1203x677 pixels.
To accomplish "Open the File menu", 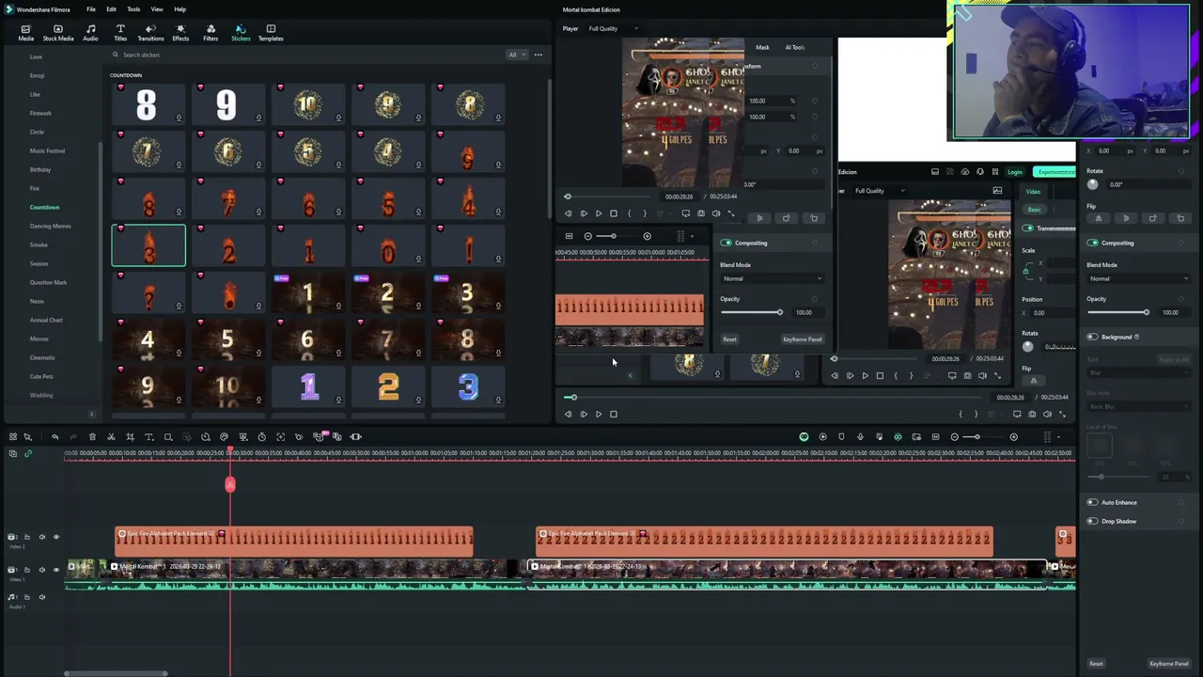I will pos(91,9).
